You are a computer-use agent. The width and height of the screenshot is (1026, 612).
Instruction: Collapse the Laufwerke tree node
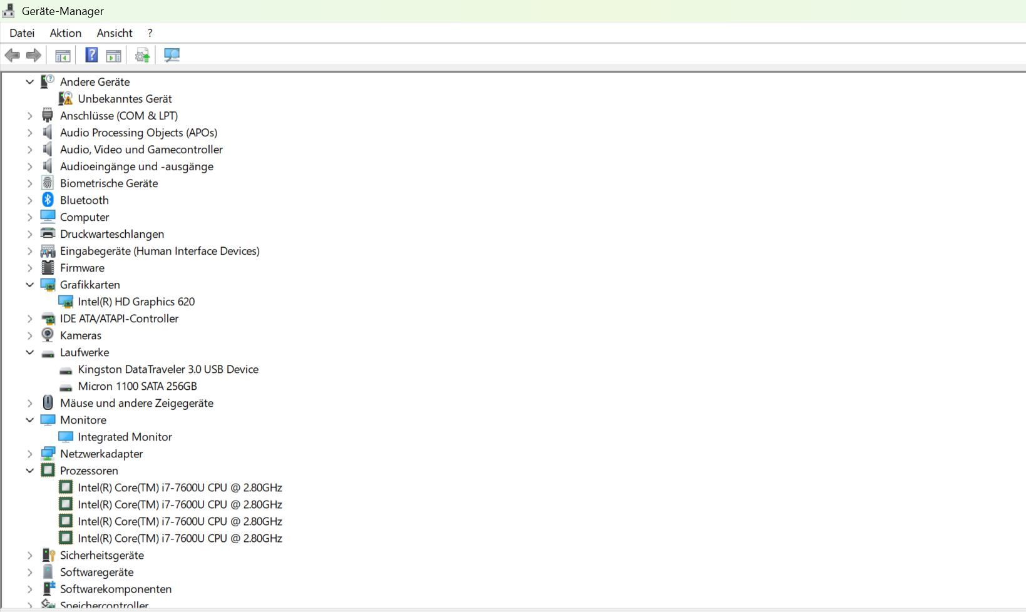pos(29,352)
